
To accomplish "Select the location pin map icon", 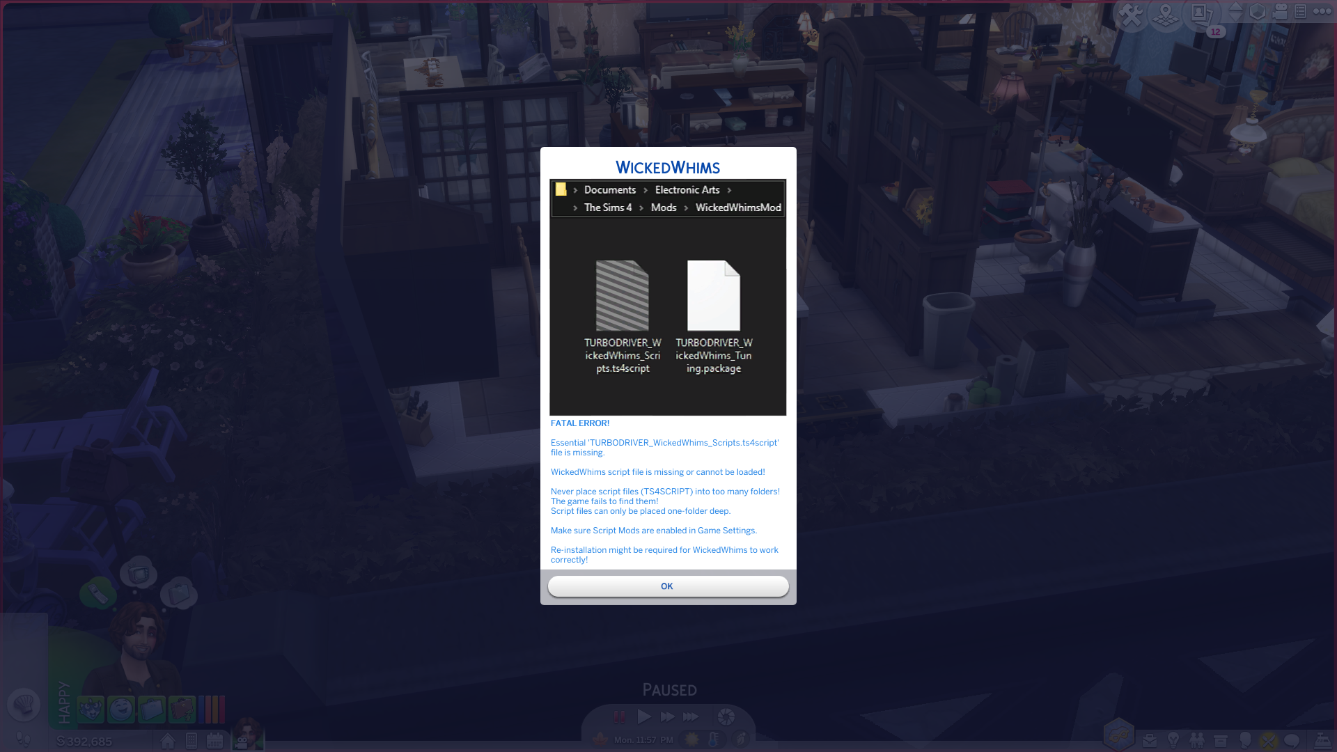I will (x=1164, y=14).
